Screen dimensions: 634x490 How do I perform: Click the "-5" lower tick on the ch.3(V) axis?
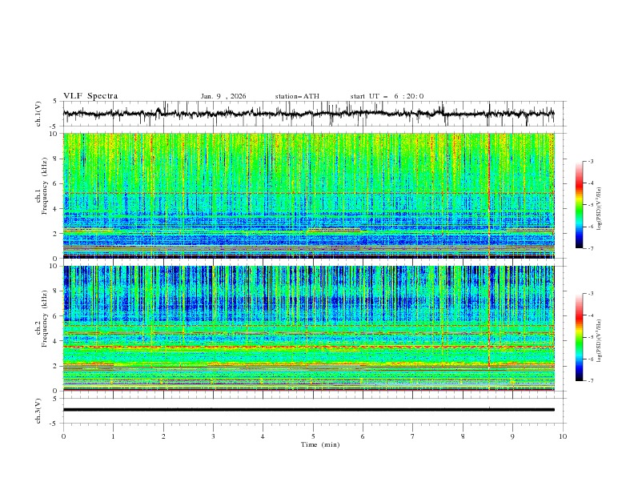click(54, 424)
